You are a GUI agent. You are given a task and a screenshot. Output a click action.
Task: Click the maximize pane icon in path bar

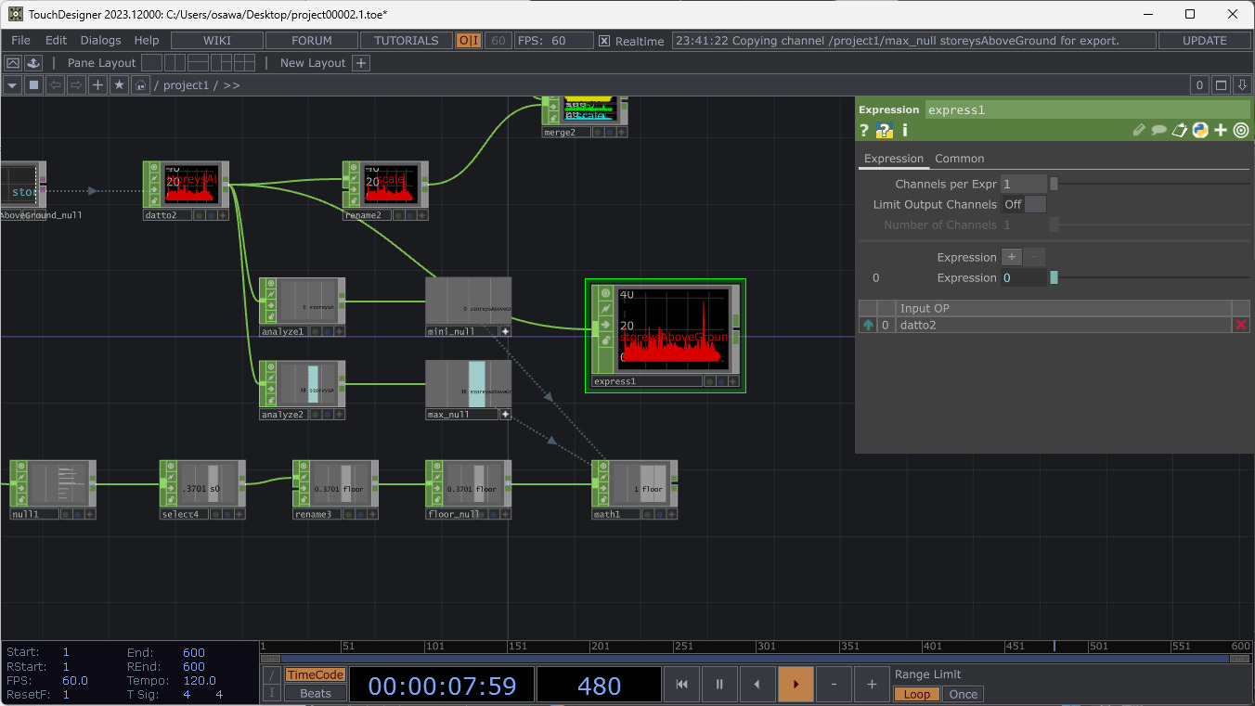tap(1222, 85)
